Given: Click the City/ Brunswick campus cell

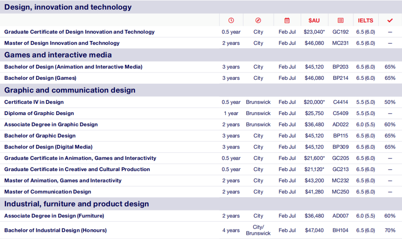Looking at the screenshot, I should [x=258, y=230].
